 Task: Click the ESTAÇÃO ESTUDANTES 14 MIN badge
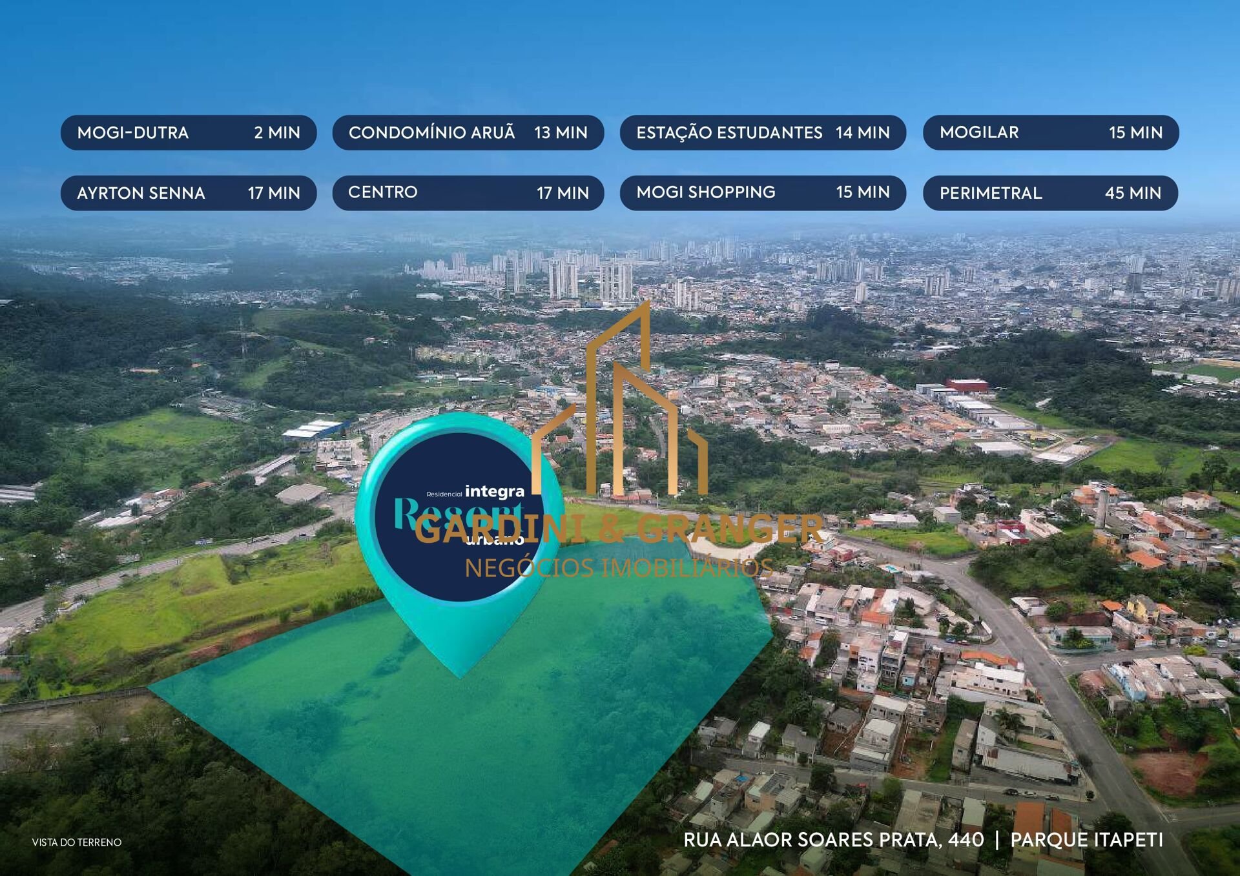click(763, 133)
